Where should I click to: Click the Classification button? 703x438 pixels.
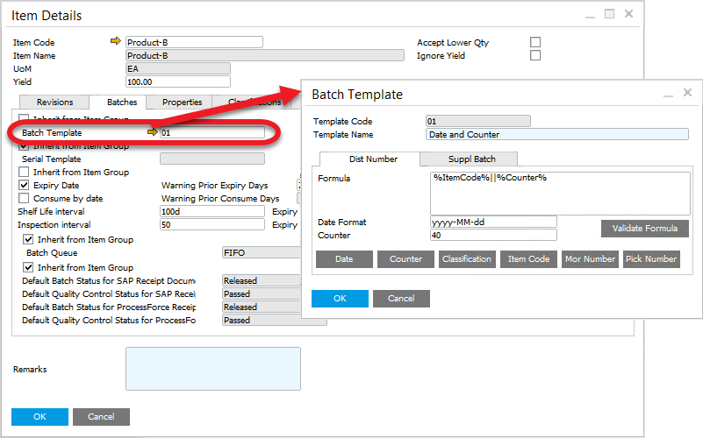[467, 259]
